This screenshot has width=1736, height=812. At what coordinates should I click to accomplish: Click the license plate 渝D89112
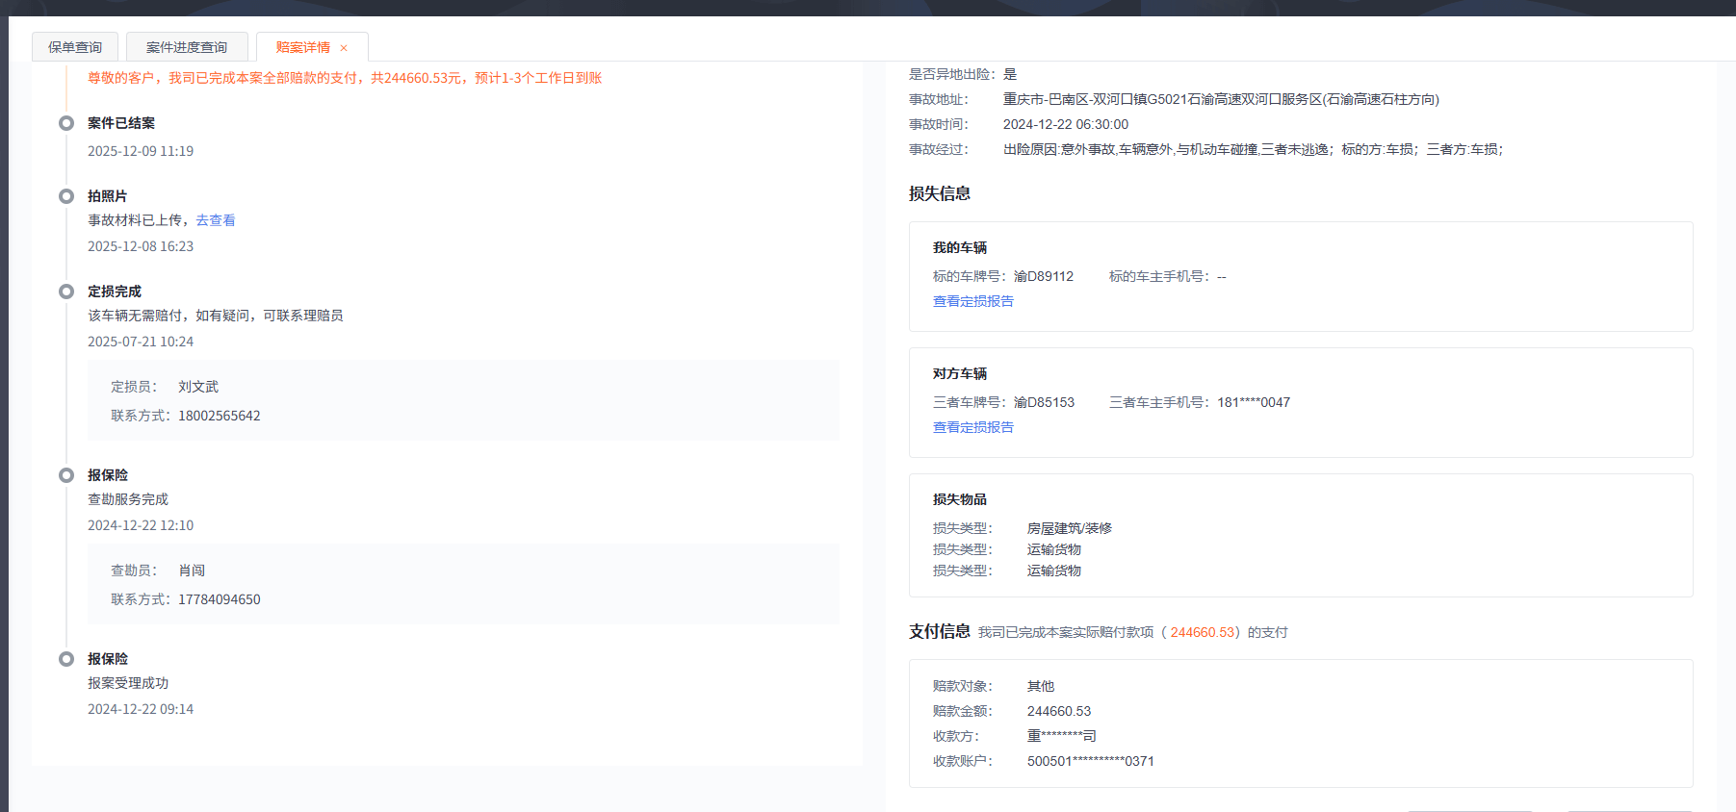[1043, 276]
